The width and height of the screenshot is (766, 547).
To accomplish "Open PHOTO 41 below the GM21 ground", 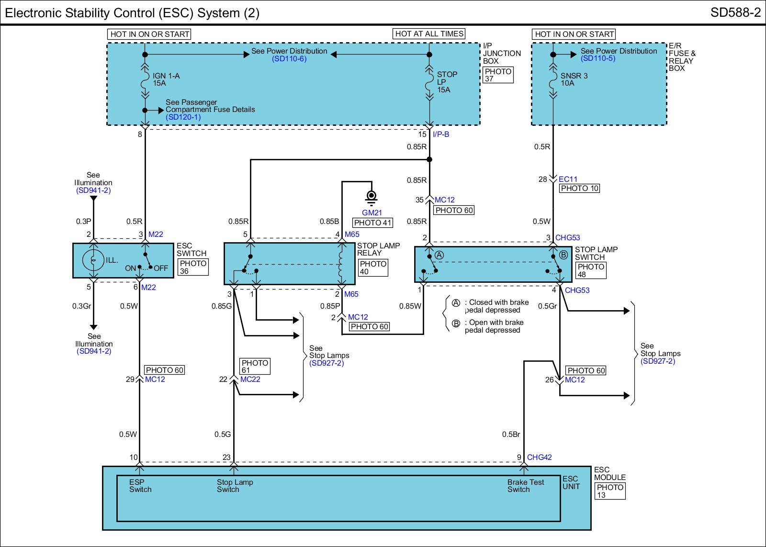I will click(x=372, y=223).
